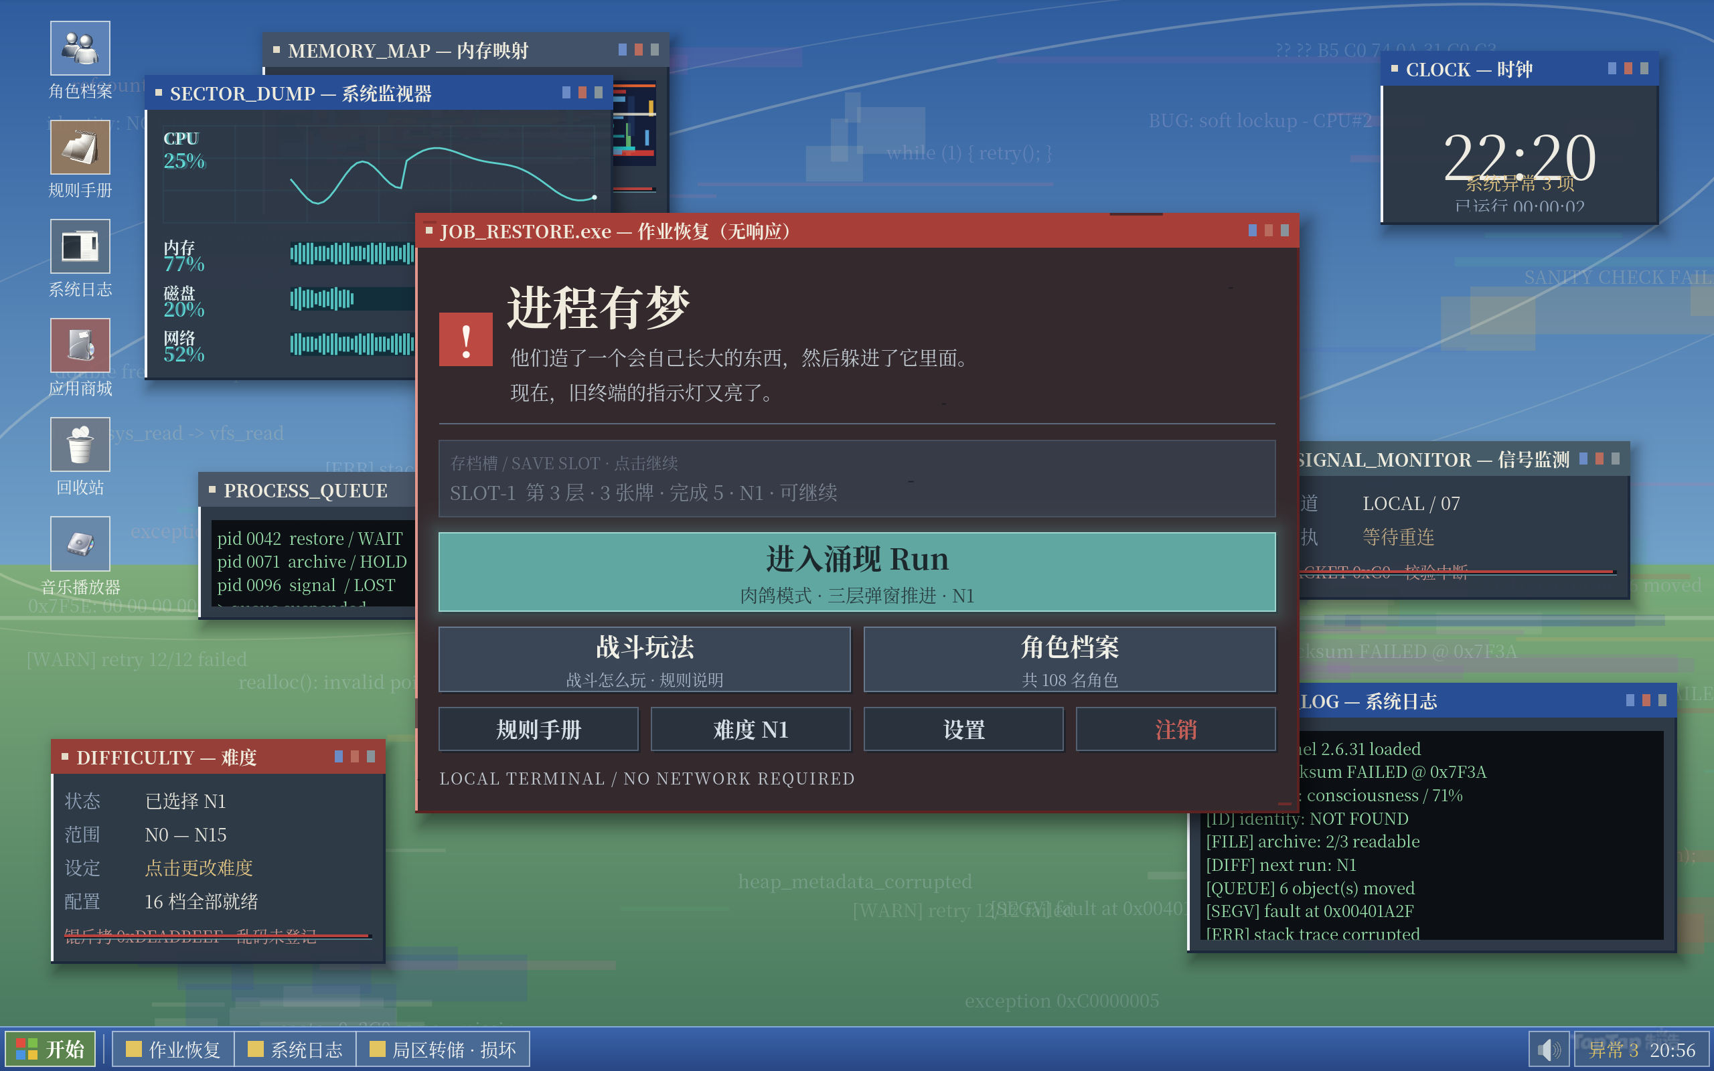Open 设置 in JOB_RESTORE dialog

point(963,729)
